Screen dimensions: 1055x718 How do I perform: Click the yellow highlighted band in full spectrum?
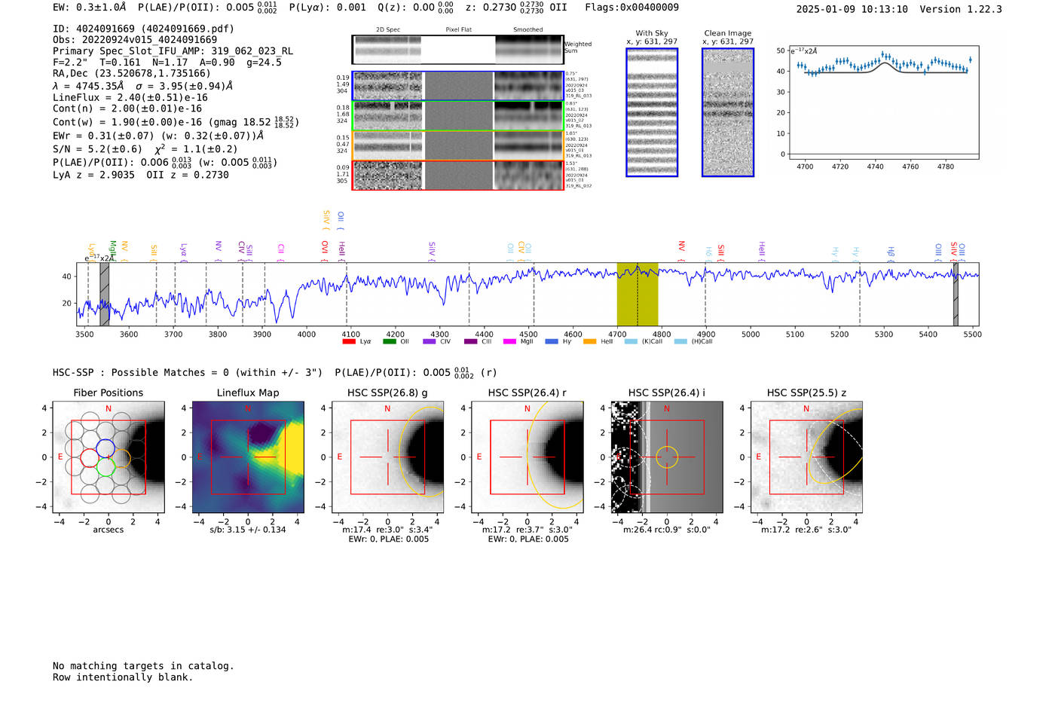click(x=638, y=294)
